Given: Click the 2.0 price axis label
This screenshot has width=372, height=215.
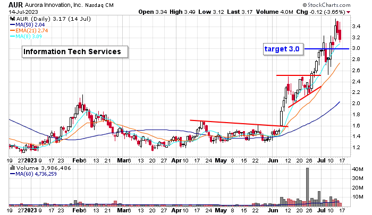Looking at the screenshot, I should pos(357,104).
